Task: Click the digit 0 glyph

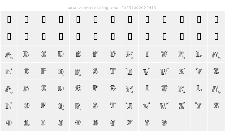Action: pos(9,123)
